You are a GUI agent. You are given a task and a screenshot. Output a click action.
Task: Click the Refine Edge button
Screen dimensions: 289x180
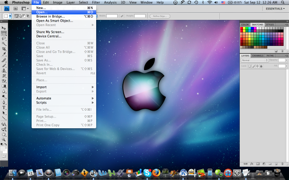(160, 16)
